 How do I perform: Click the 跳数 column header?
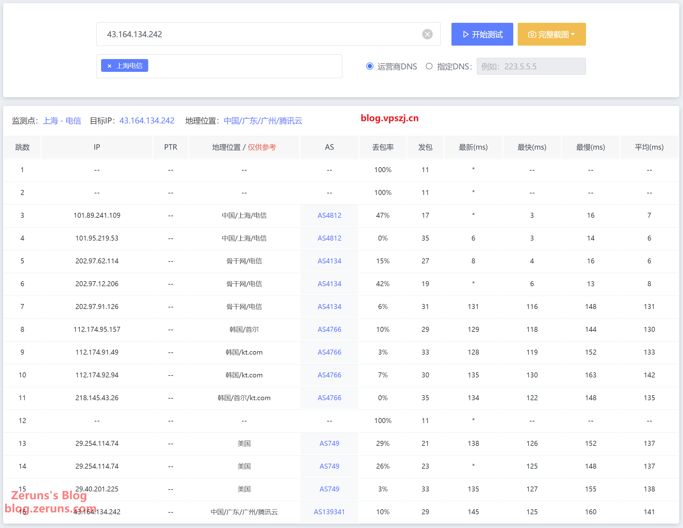(22, 147)
